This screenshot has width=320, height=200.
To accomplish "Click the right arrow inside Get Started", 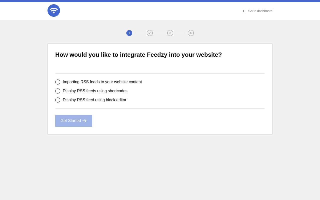I will 84,121.
